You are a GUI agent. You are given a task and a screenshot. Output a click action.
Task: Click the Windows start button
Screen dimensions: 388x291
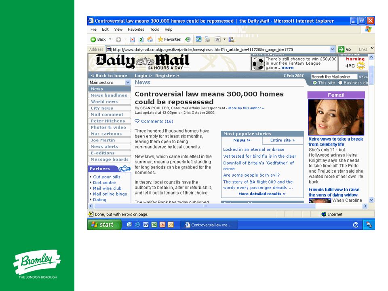tap(104, 225)
